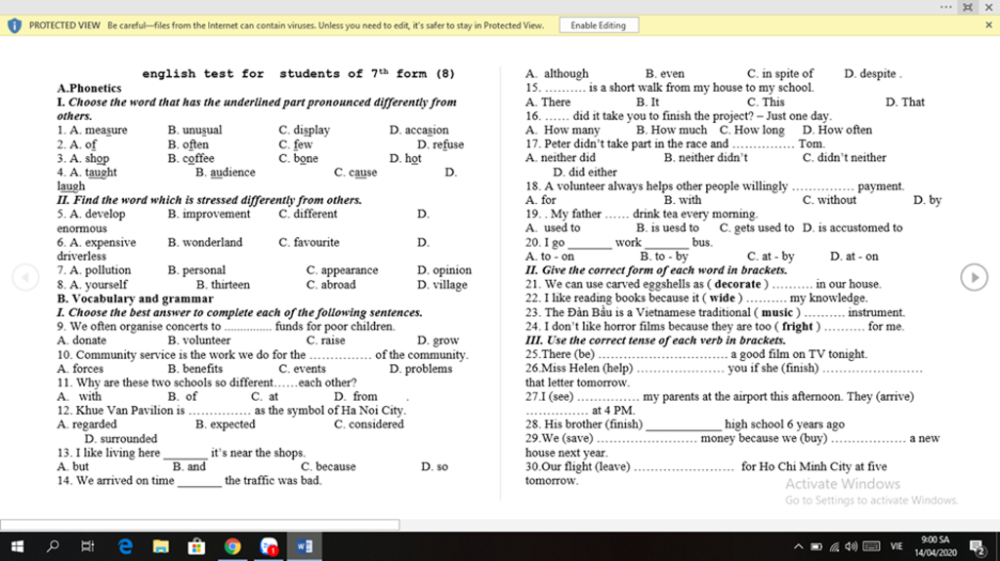
Task: Click the horizontal scrollbar under the document
Action: [x=199, y=525]
